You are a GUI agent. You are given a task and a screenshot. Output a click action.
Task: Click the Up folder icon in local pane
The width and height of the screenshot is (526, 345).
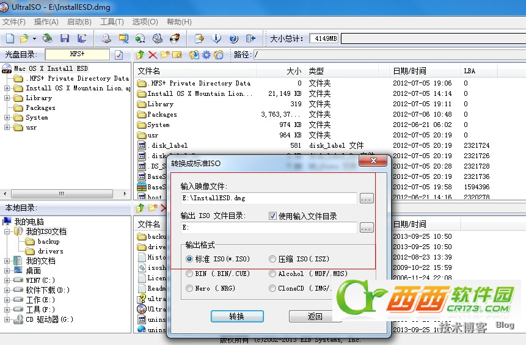141,208
